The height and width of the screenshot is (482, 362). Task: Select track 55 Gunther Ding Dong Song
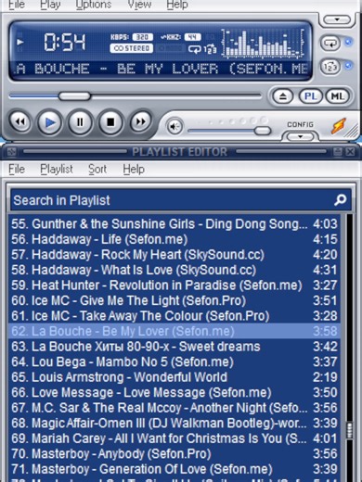point(175,223)
